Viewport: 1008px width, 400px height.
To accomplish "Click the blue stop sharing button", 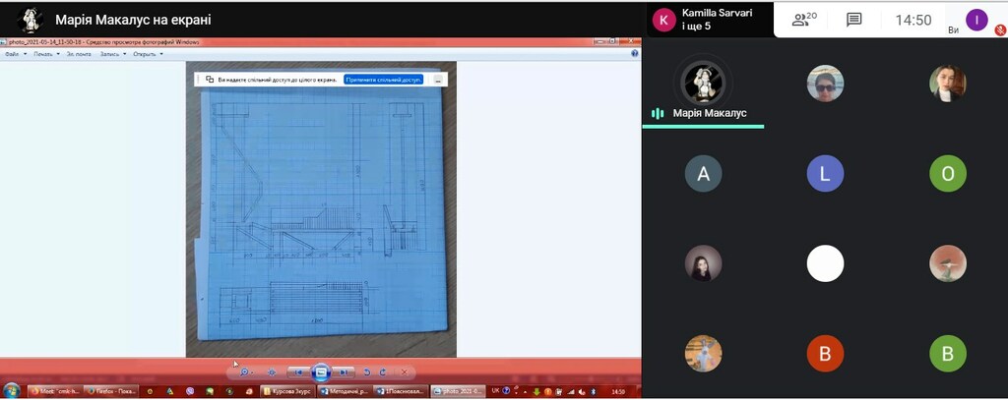I will pos(383,79).
